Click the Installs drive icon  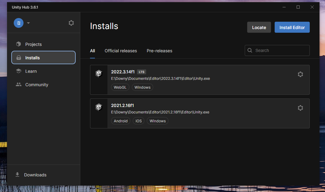click(x=19, y=58)
